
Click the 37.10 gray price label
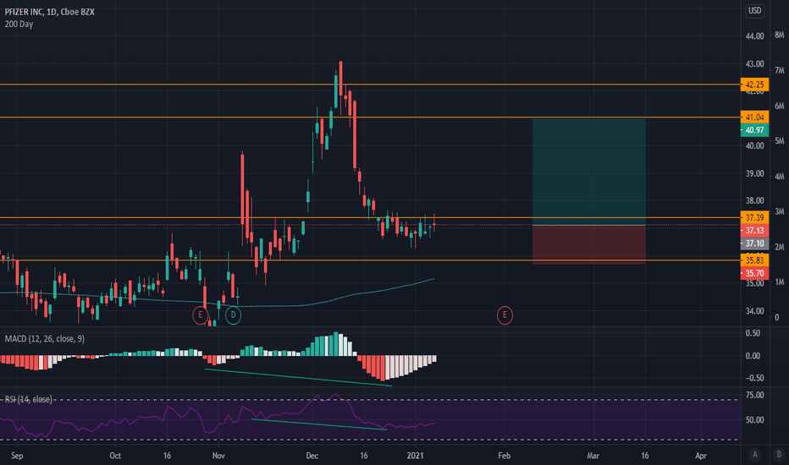(x=754, y=243)
